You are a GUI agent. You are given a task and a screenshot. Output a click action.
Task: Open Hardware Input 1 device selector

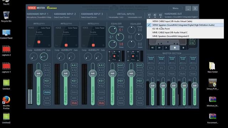coord(39,17)
